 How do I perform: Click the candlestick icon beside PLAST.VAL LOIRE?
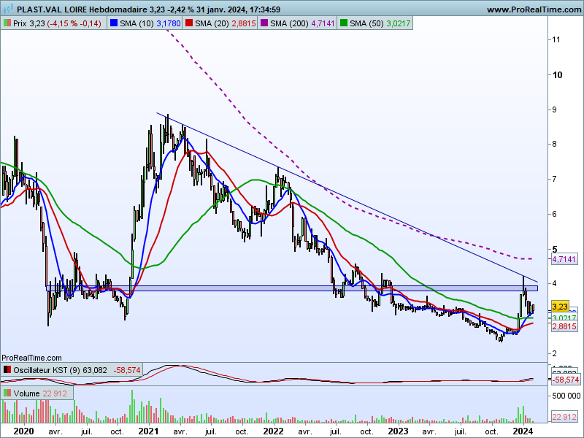9,8
